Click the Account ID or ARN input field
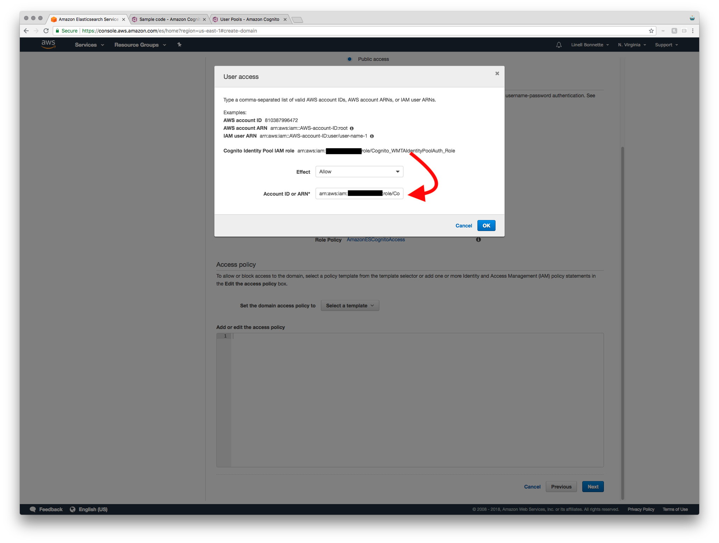The height and width of the screenshot is (543, 719). pos(359,193)
